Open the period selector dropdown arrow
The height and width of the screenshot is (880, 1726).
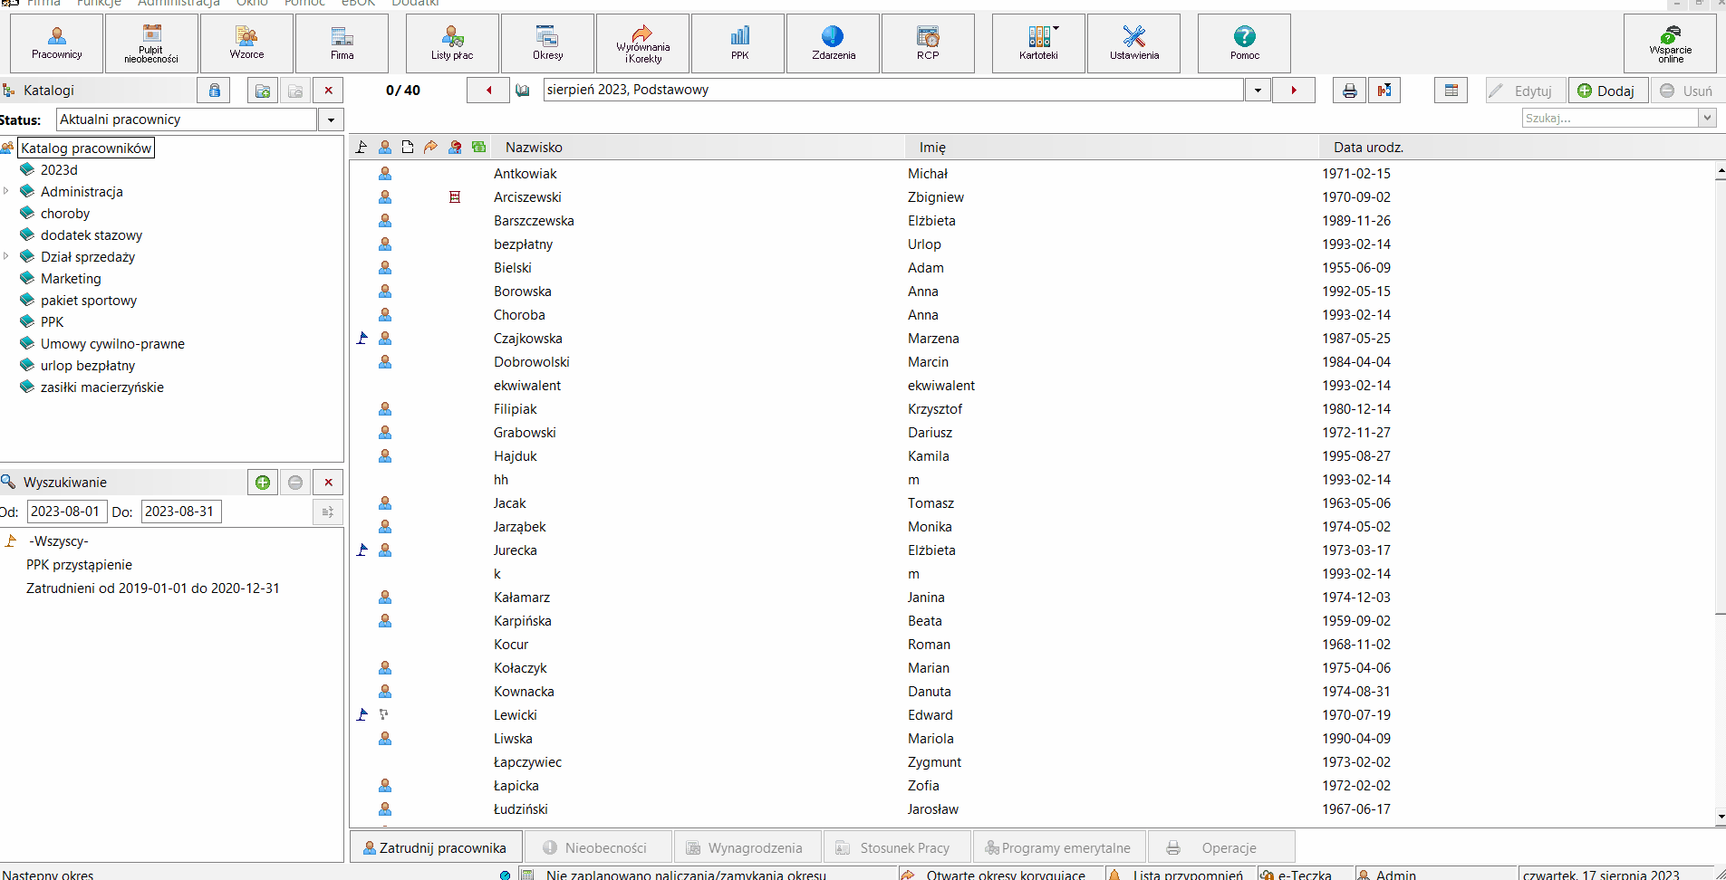pyautogui.click(x=1258, y=90)
